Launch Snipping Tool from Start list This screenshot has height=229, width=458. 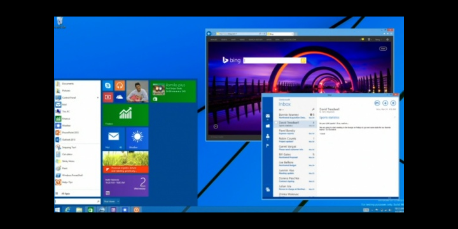[x=78, y=148]
